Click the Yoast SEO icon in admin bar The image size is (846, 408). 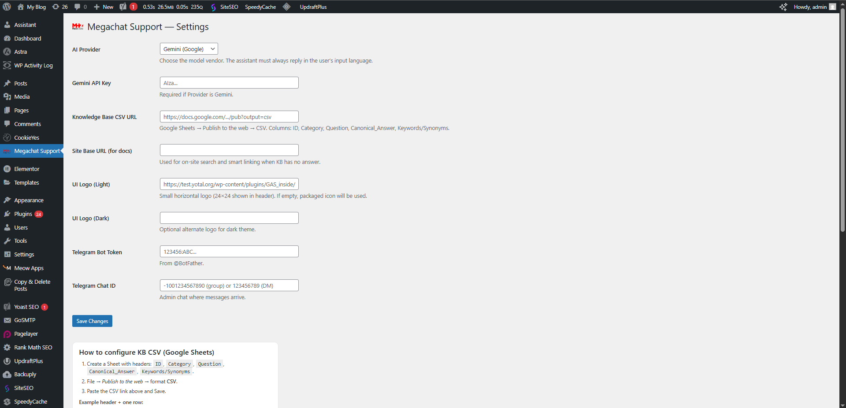pos(123,7)
